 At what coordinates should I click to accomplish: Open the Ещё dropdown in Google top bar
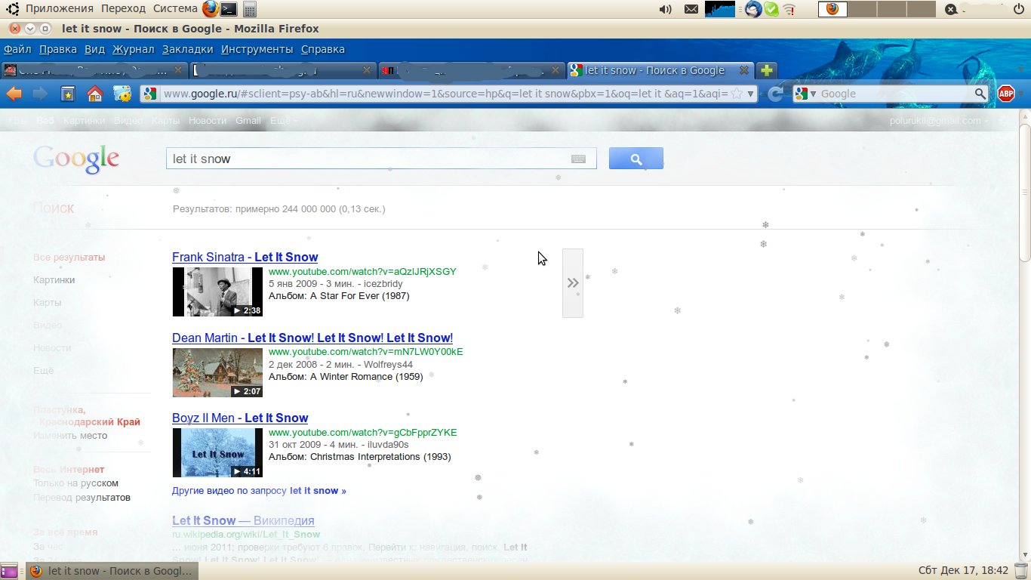pyautogui.click(x=284, y=121)
